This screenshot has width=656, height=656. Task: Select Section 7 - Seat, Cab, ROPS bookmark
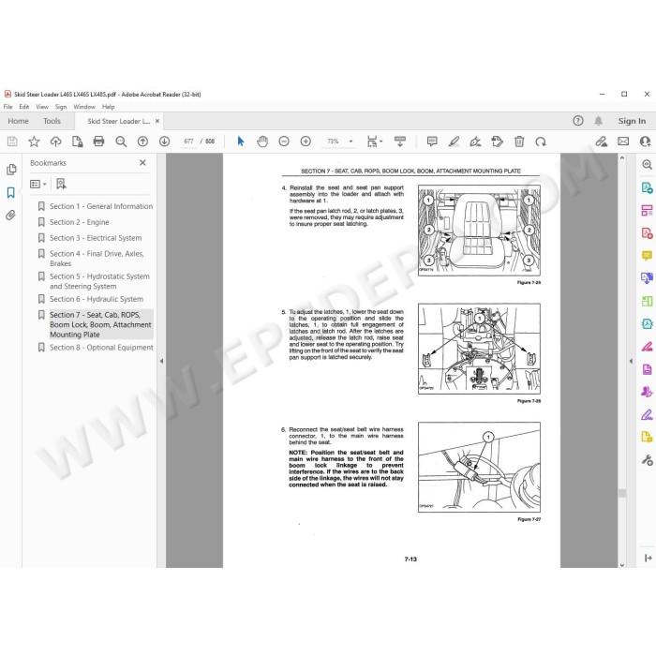click(x=100, y=324)
